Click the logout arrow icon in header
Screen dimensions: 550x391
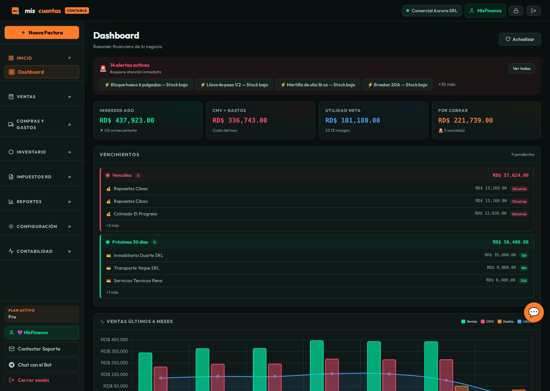click(x=533, y=11)
